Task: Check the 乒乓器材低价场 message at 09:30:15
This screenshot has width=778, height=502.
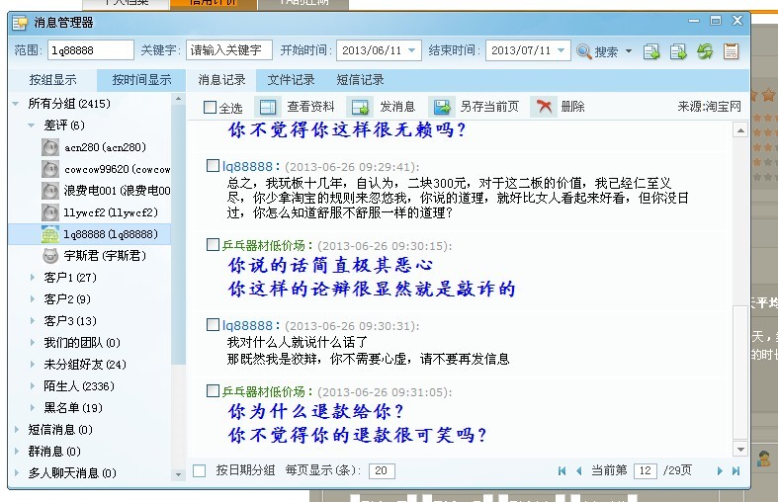Action: click(213, 244)
